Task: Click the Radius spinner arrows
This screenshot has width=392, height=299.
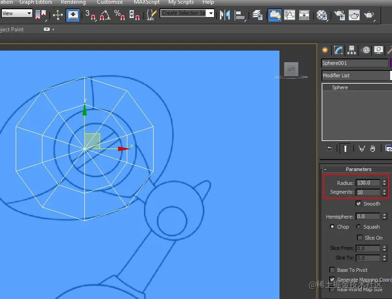Action: coord(385,183)
